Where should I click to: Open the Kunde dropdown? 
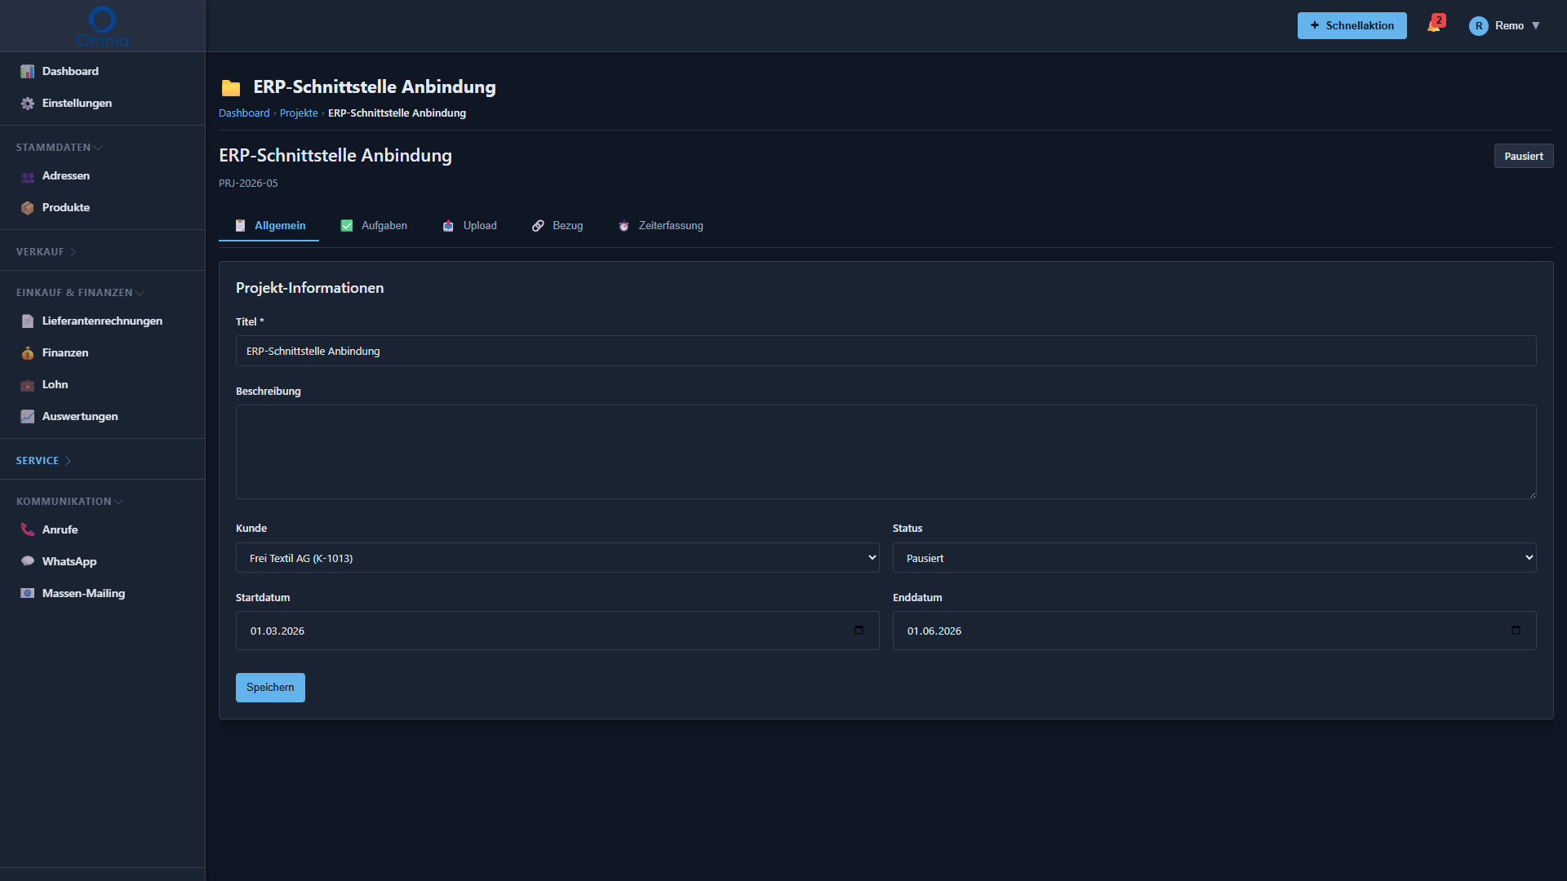[557, 558]
